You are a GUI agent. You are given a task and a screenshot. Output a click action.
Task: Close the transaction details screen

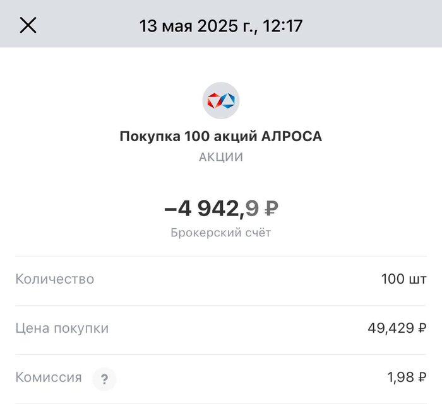pyautogui.click(x=28, y=25)
